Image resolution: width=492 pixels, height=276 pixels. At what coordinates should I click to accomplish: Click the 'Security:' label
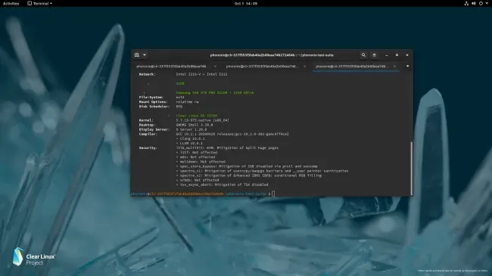click(x=148, y=147)
